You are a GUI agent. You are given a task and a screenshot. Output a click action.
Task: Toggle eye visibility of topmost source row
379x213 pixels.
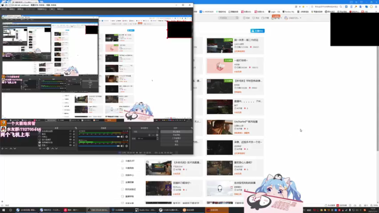tap(71, 131)
